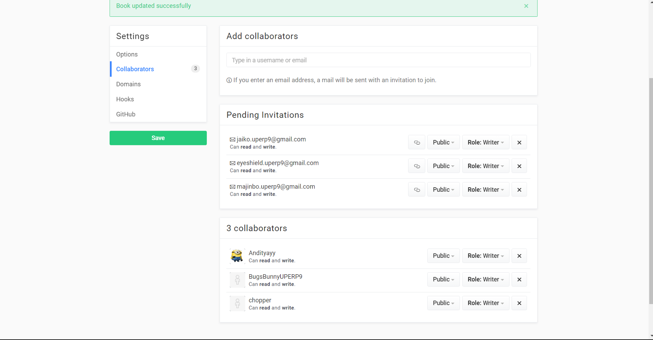The width and height of the screenshot is (653, 340).
Task: Open the Options settings section
Action: 127,54
